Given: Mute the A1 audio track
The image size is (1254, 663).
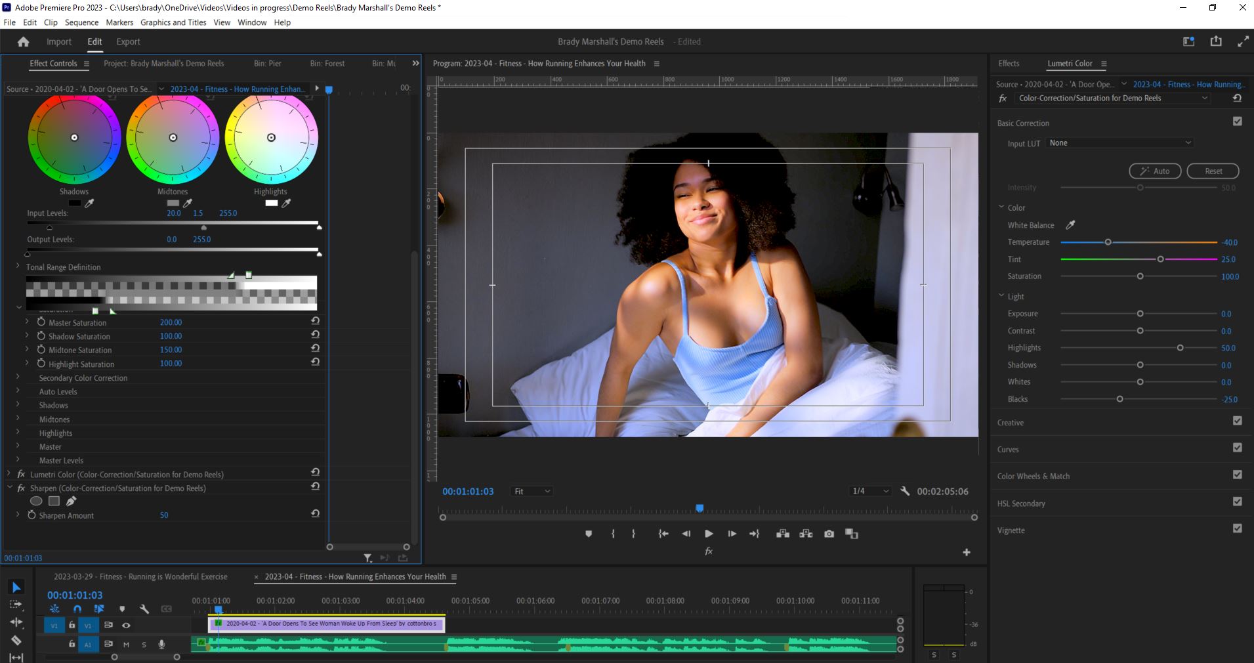Looking at the screenshot, I should pos(126,645).
